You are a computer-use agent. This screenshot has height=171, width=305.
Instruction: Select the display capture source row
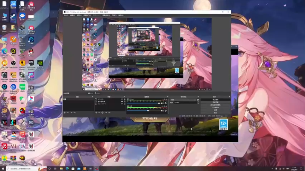point(110,101)
